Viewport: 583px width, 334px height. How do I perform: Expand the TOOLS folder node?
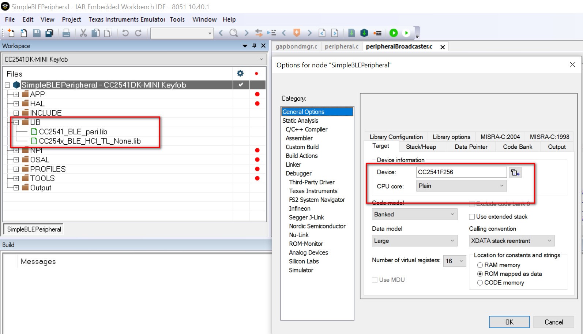coord(16,178)
